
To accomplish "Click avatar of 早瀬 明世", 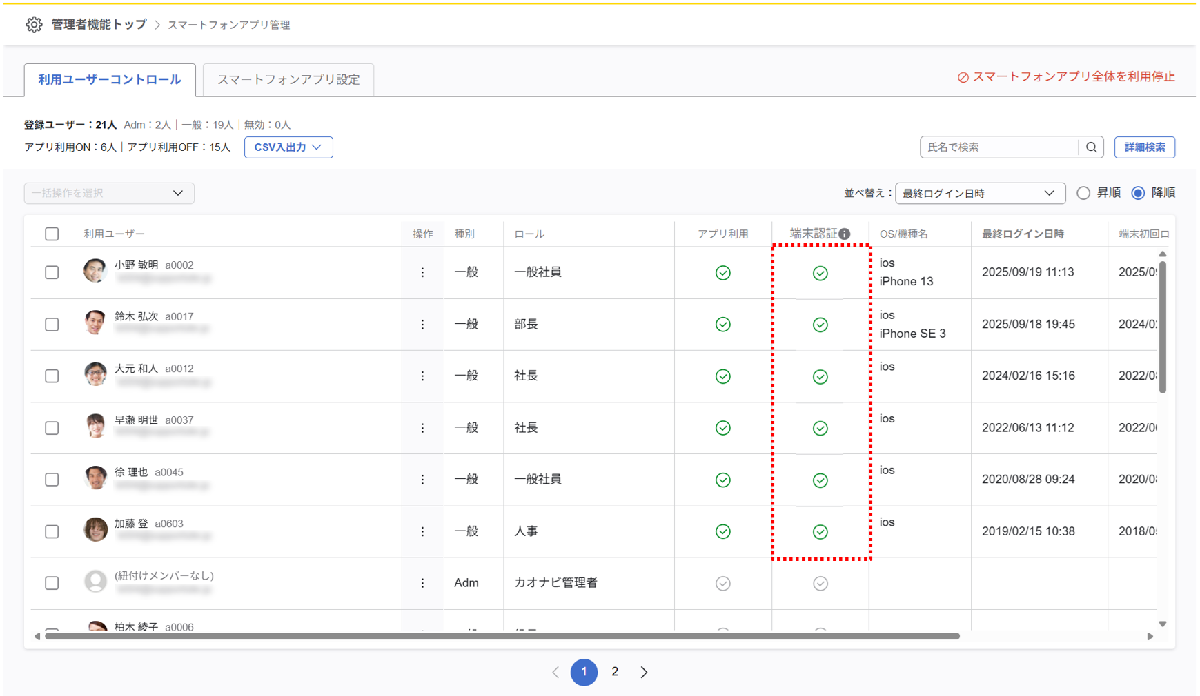I will point(95,427).
